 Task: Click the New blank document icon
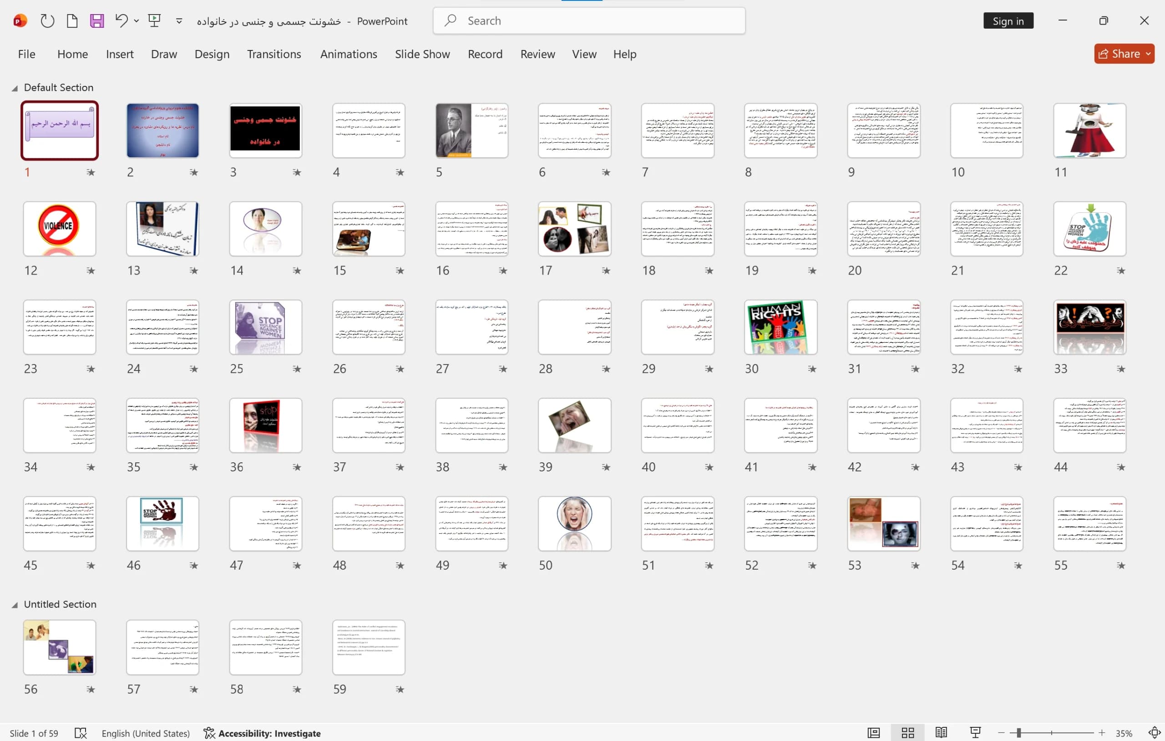(72, 21)
